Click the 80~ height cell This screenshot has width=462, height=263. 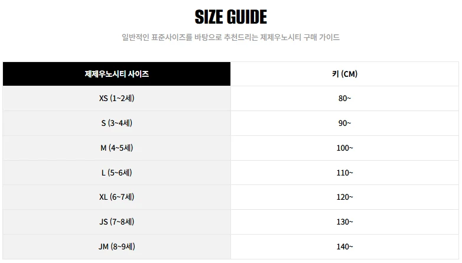[x=344, y=98]
